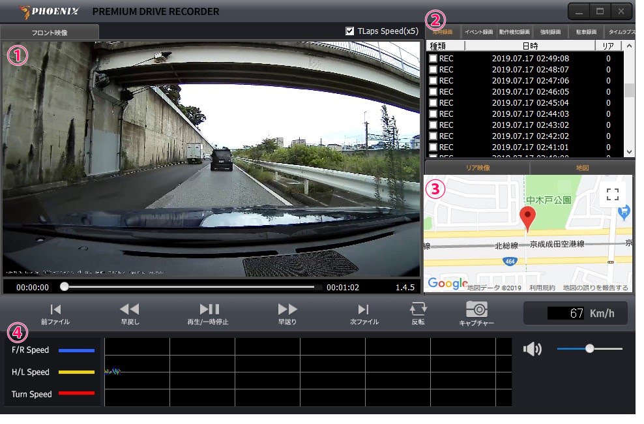Image resolution: width=644 pixels, height=424 pixels.
Task: Open the 駐車録画 tab
Action: 587,32
